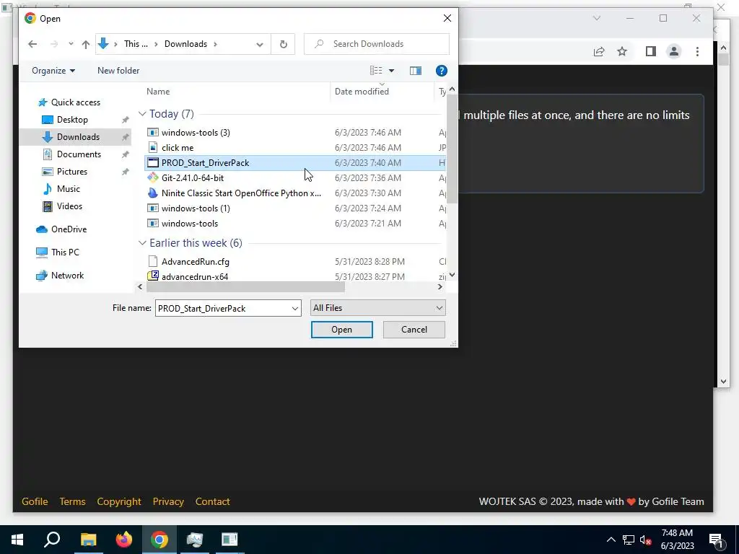The image size is (739, 554).
Task: Close the Open dialog
Action: click(447, 18)
